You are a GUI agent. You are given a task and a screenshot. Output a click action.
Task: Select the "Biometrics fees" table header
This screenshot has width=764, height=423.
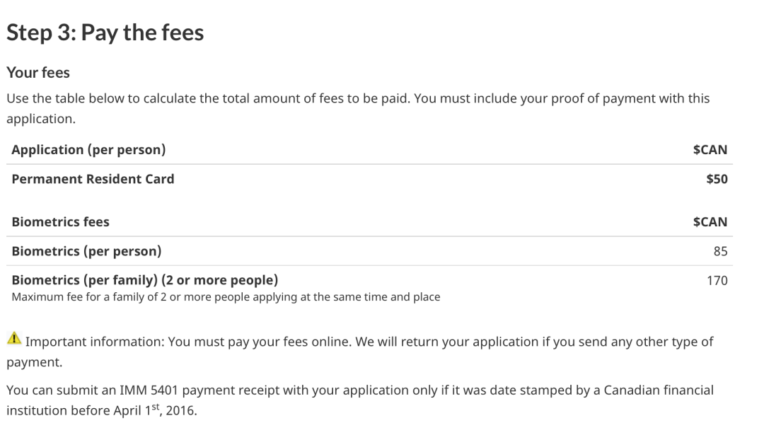coord(60,222)
